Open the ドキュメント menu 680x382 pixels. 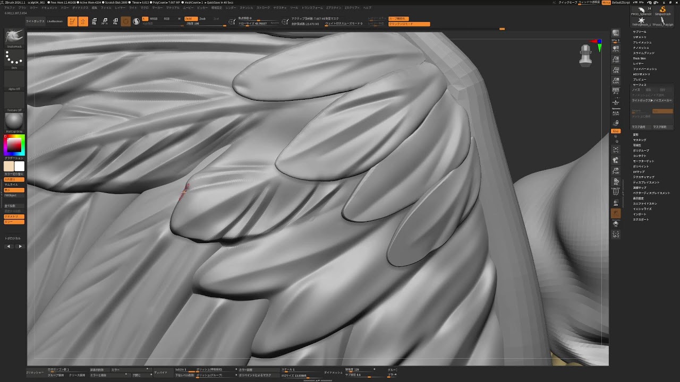point(50,8)
